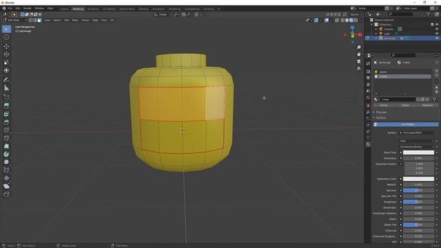Open the Window menu
The height and width of the screenshot is (248, 441).
[39, 8]
